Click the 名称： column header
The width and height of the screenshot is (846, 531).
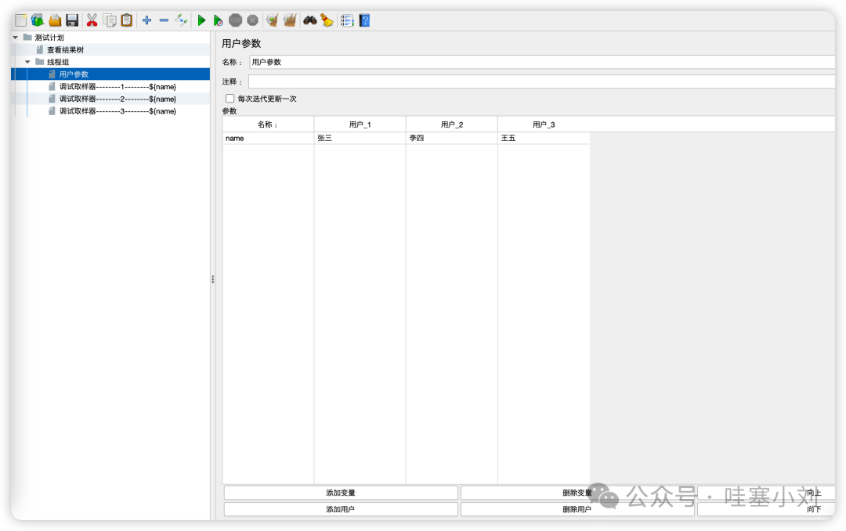coord(268,125)
